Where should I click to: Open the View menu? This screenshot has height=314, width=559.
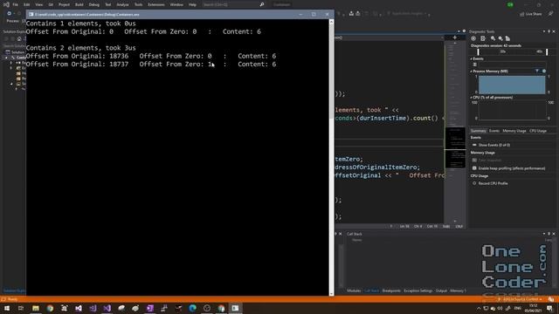(38, 4)
